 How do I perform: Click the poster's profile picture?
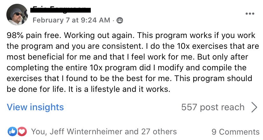click(17, 15)
